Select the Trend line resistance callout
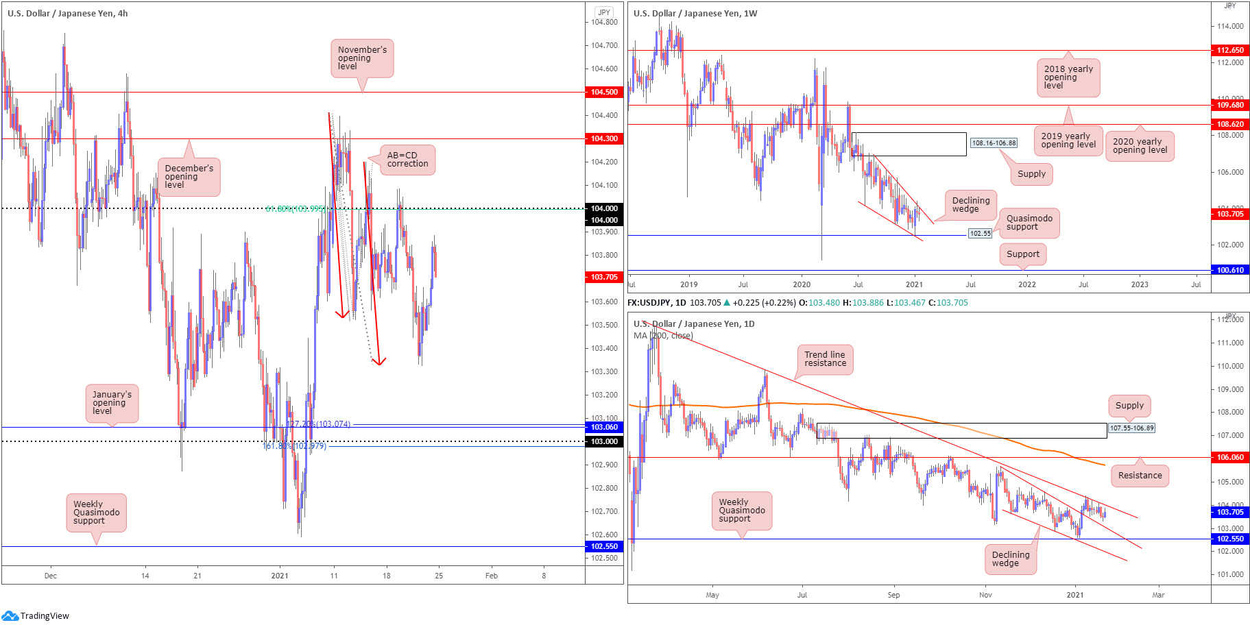This screenshot has height=625, width=1250. click(825, 359)
